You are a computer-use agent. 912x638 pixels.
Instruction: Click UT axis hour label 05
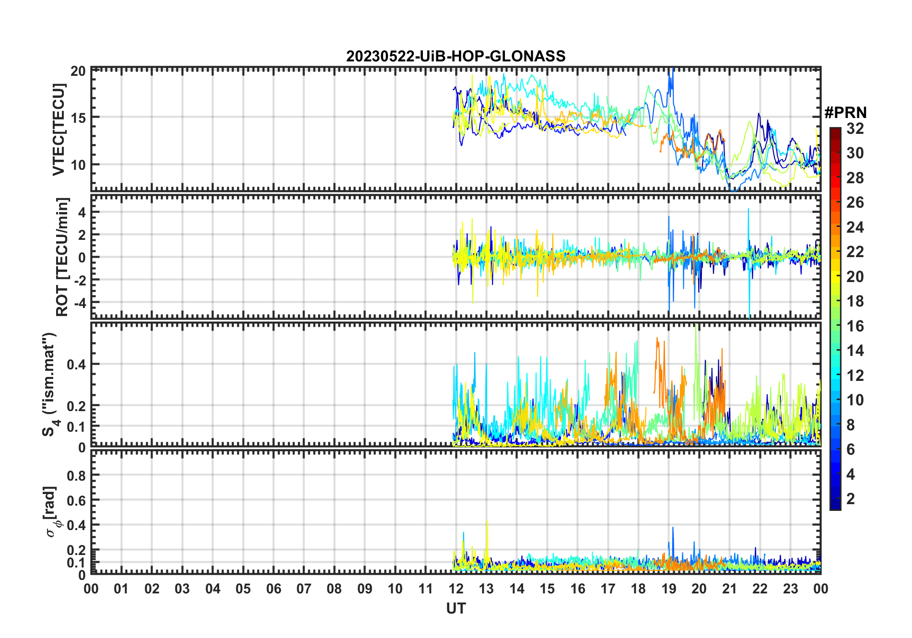243,589
